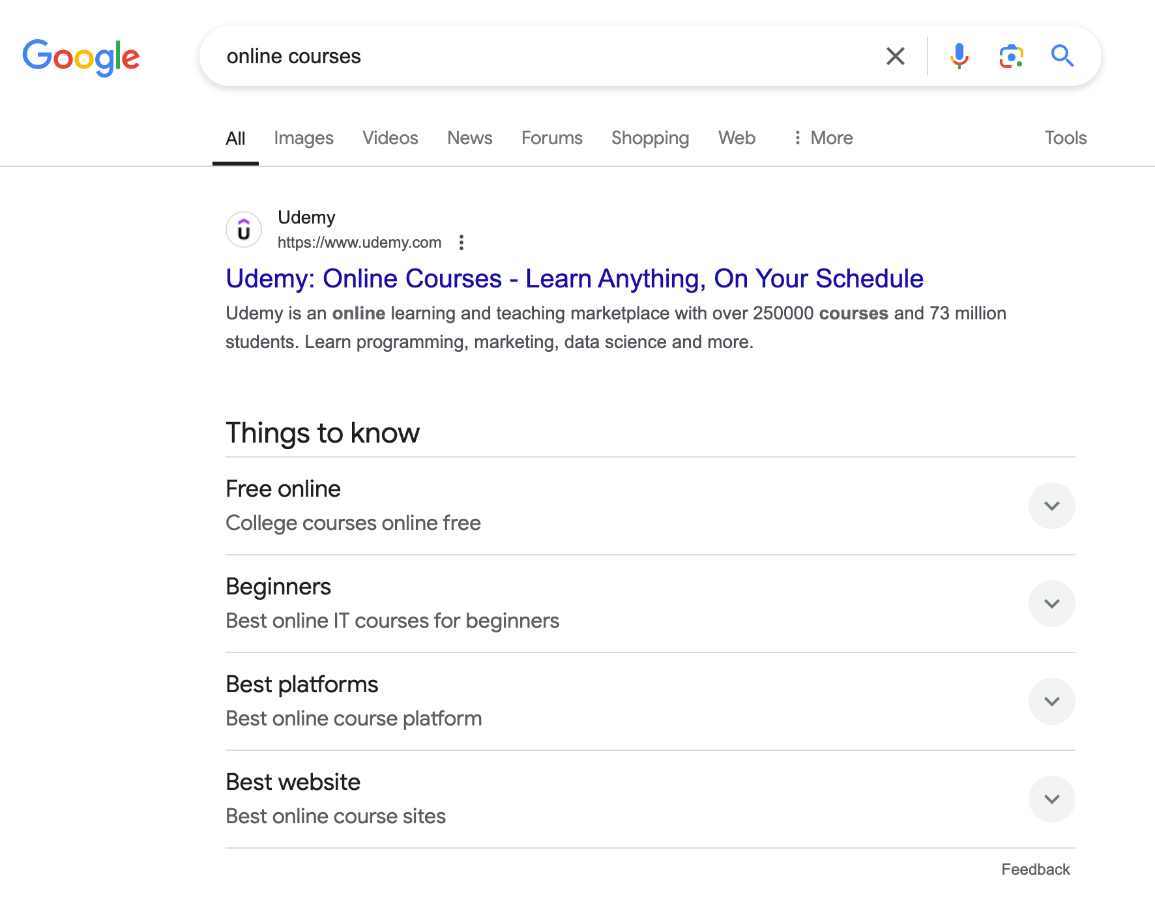Click the https://www.udemy.com URL text
This screenshot has height=906, width=1155.
click(359, 242)
